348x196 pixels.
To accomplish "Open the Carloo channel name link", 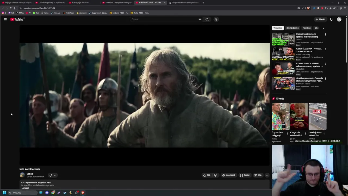I will coord(30,174).
